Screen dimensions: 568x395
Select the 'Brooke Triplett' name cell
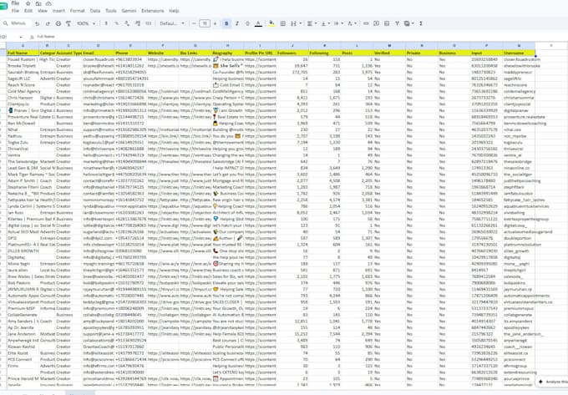tap(23, 66)
